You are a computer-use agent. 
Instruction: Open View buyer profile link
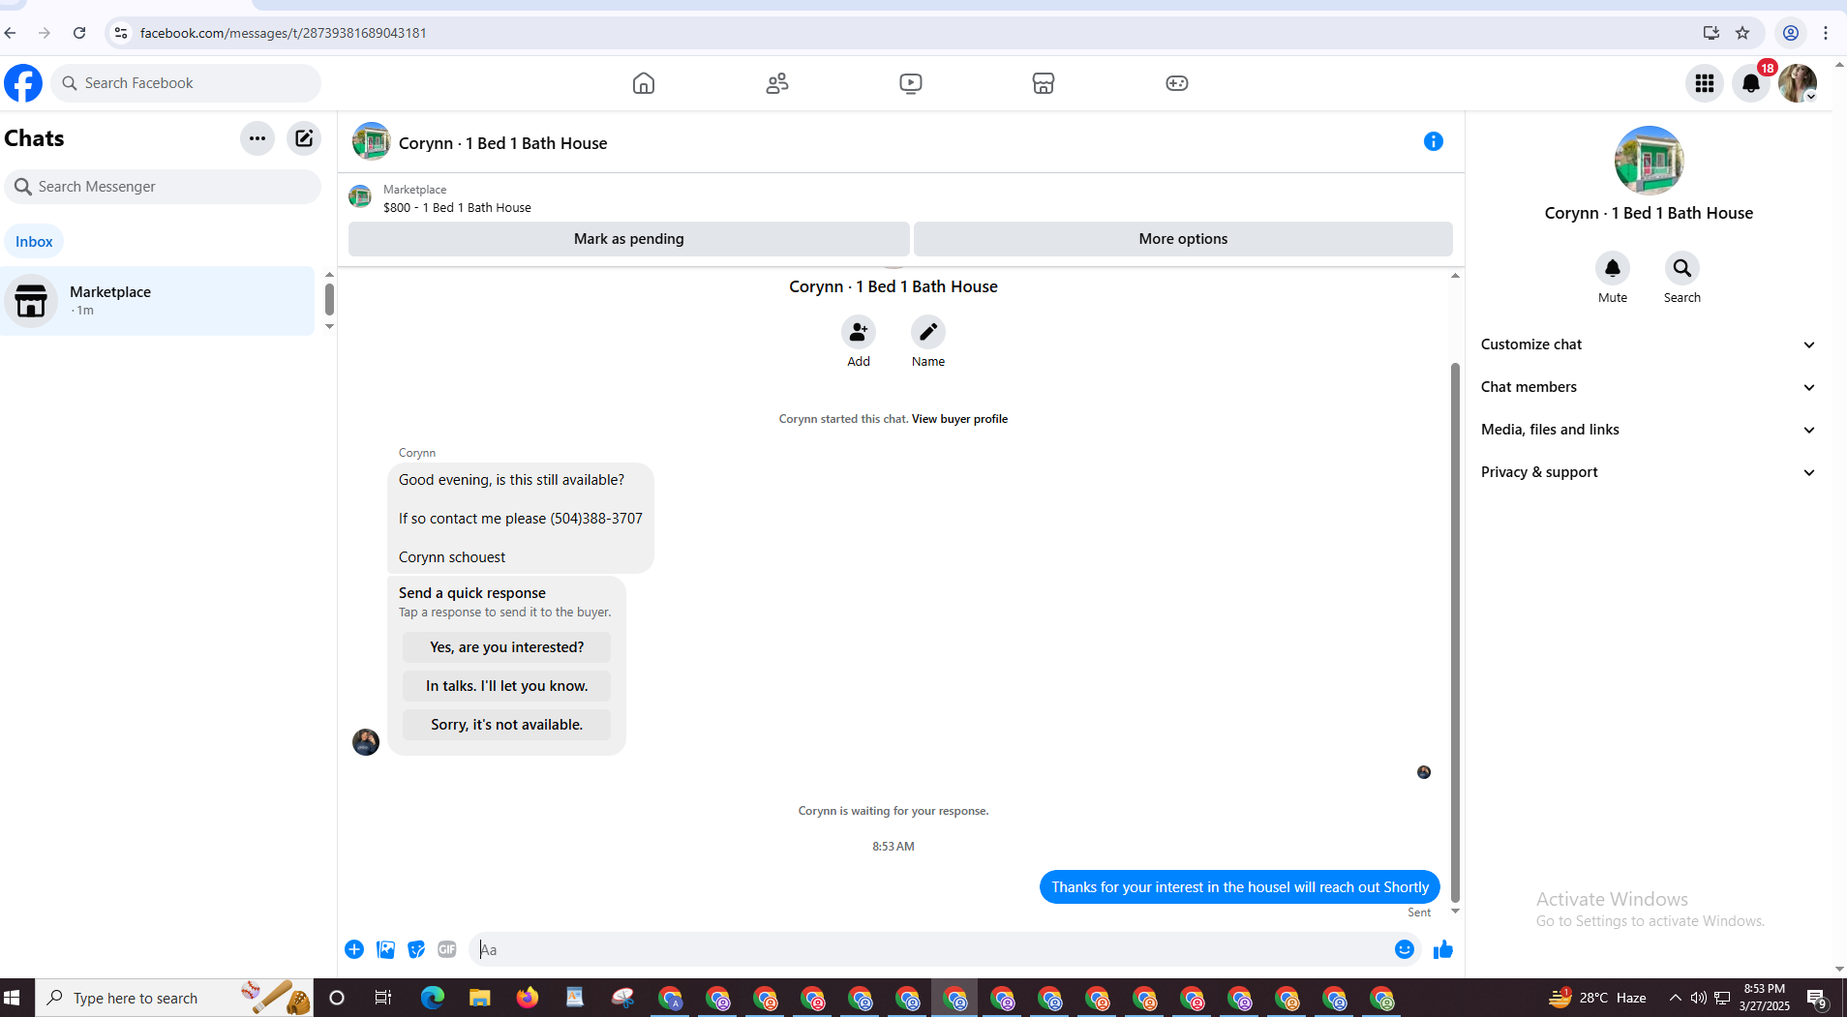coord(959,419)
